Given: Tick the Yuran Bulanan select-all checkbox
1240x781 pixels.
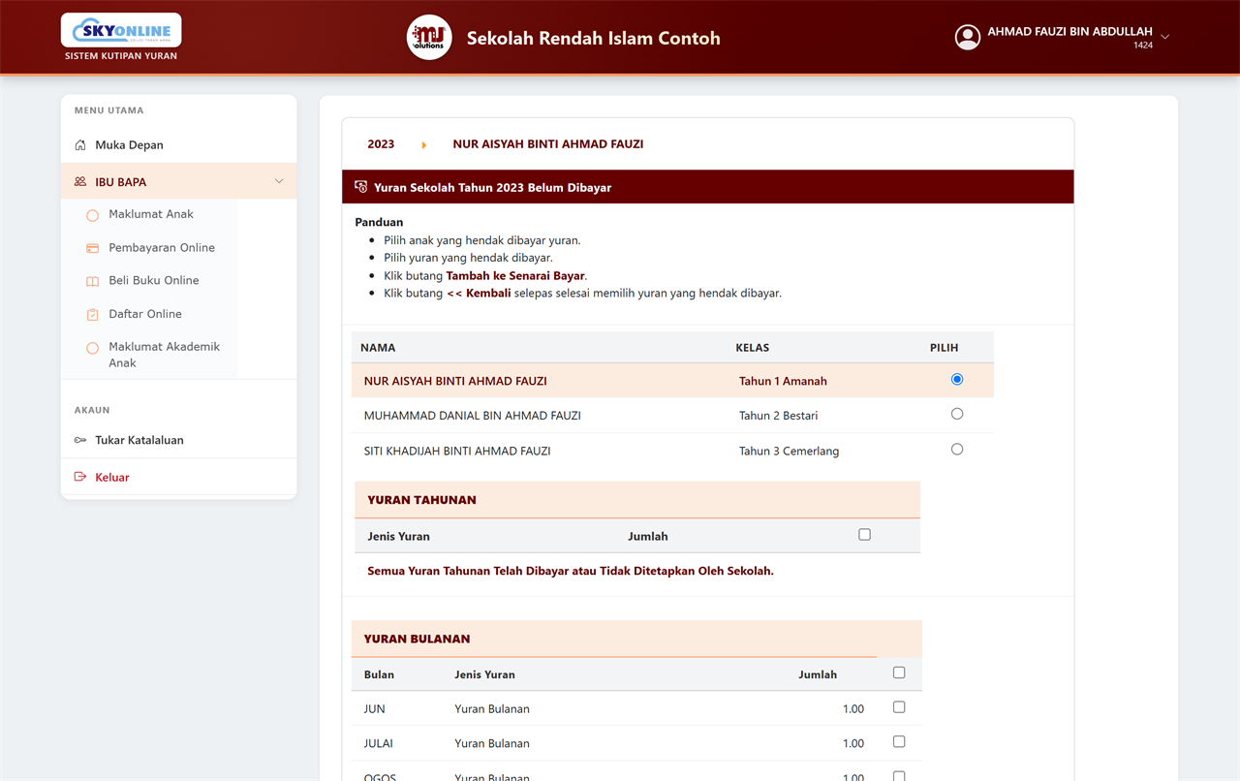Looking at the screenshot, I should [899, 672].
